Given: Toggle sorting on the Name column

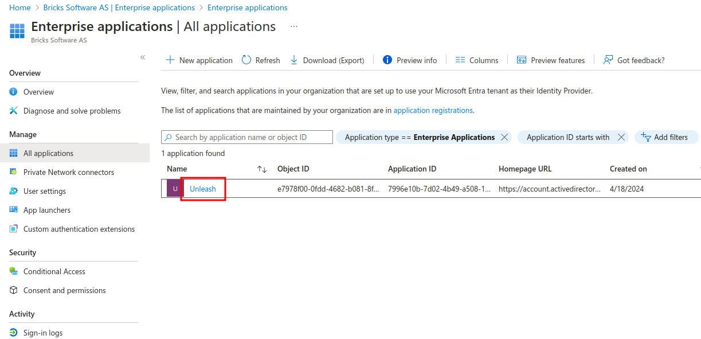Looking at the screenshot, I should coord(262,169).
